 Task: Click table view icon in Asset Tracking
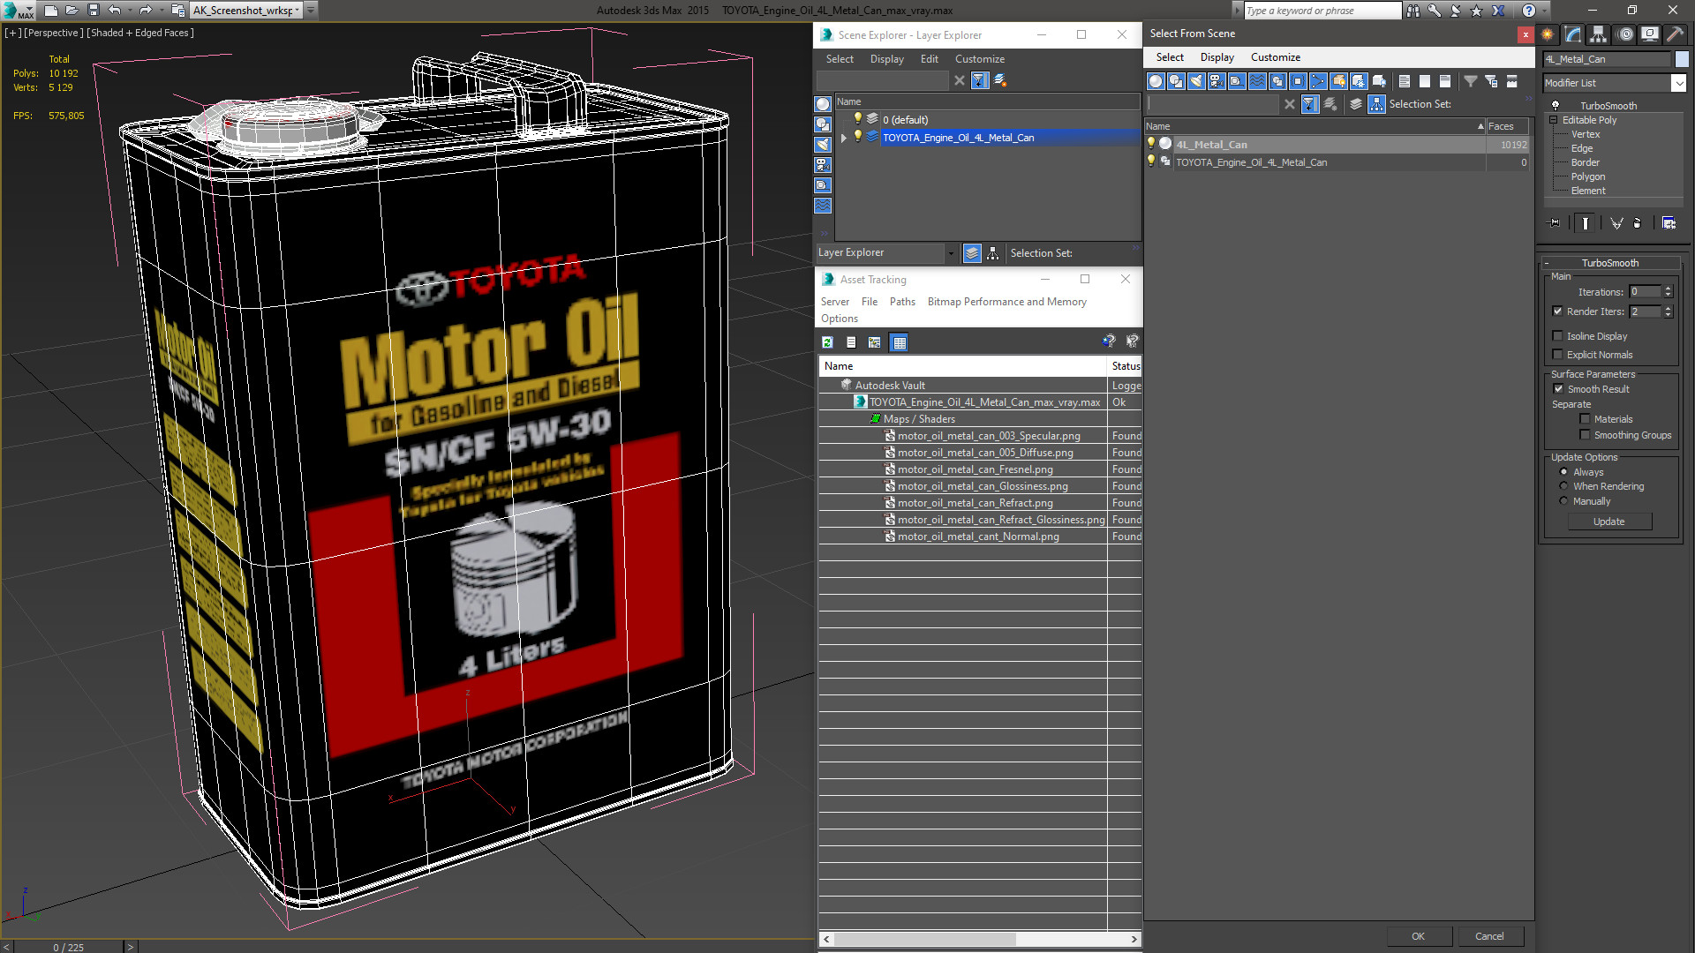(x=899, y=342)
